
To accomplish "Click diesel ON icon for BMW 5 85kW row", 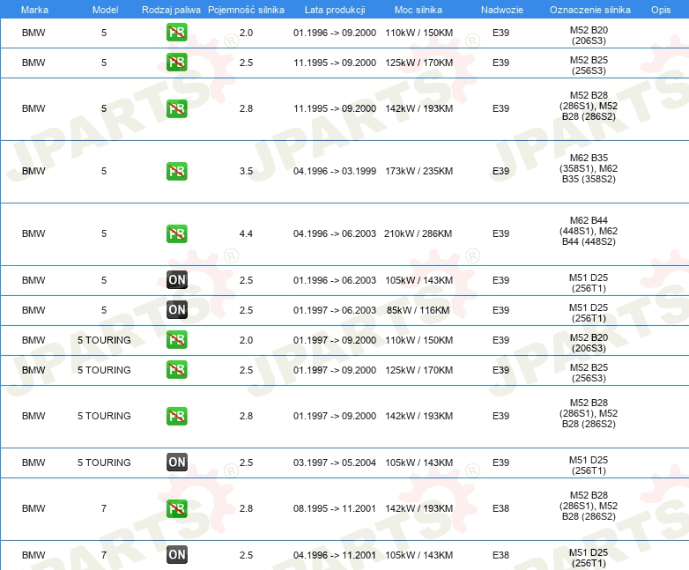I will click(177, 310).
